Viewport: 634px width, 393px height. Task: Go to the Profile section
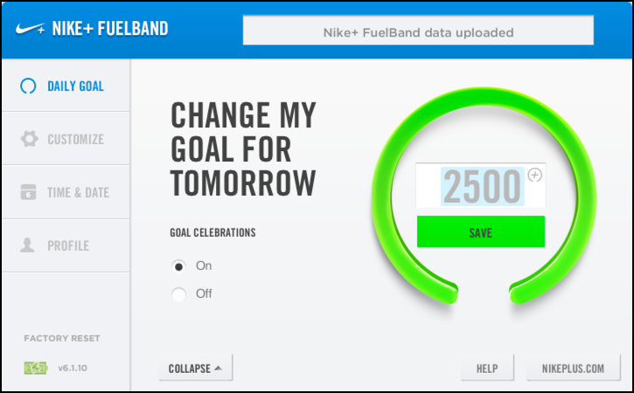[x=66, y=245]
